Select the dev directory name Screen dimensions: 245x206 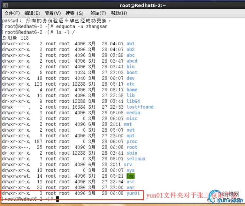pyautogui.click(x=131, y=78)
